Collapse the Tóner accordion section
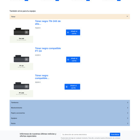140x140 pixels. 70,17
